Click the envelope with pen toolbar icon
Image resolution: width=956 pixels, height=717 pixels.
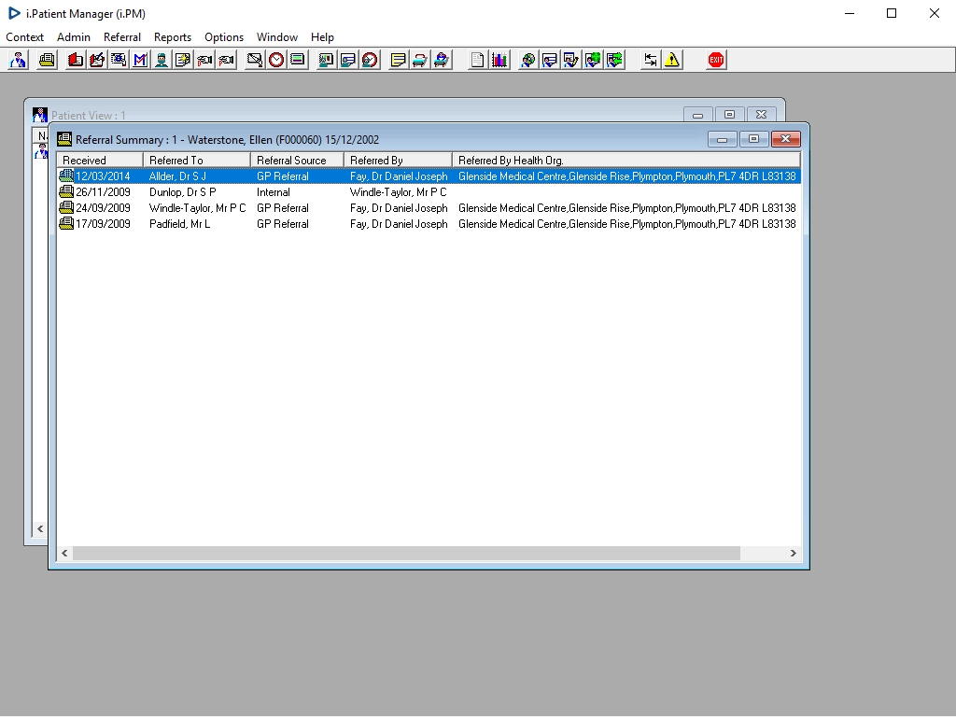tap(254, 60)
